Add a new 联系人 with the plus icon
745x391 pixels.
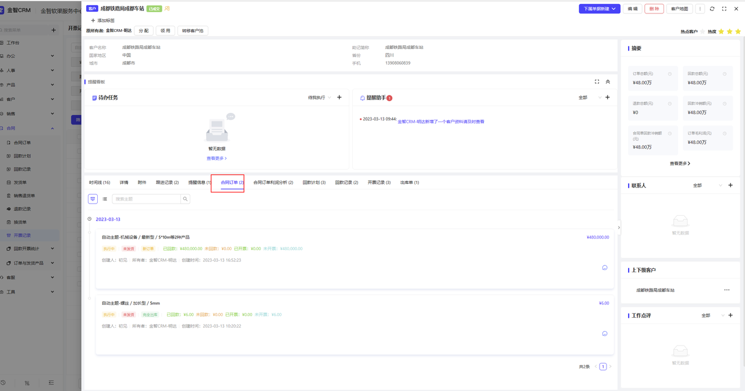point(730,186)
